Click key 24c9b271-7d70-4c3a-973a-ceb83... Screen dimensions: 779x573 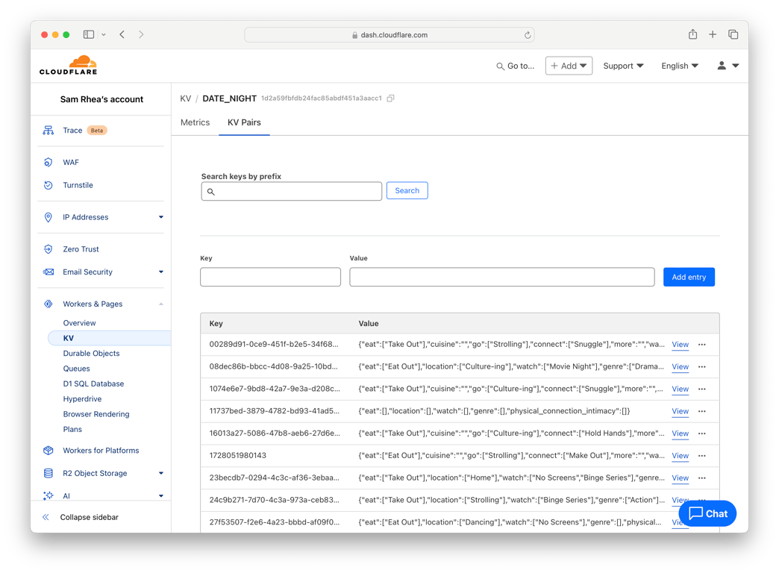pyautogui.click(x=275, y=500)
